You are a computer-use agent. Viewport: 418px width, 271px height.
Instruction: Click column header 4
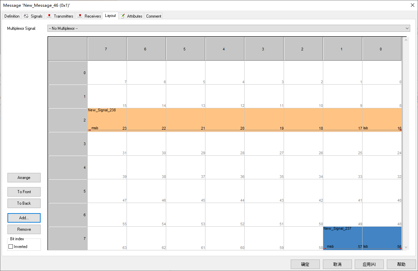tap(225, 49)
